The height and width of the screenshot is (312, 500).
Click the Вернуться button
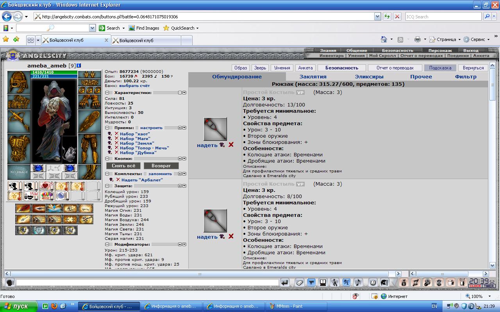tap(473, 68)
